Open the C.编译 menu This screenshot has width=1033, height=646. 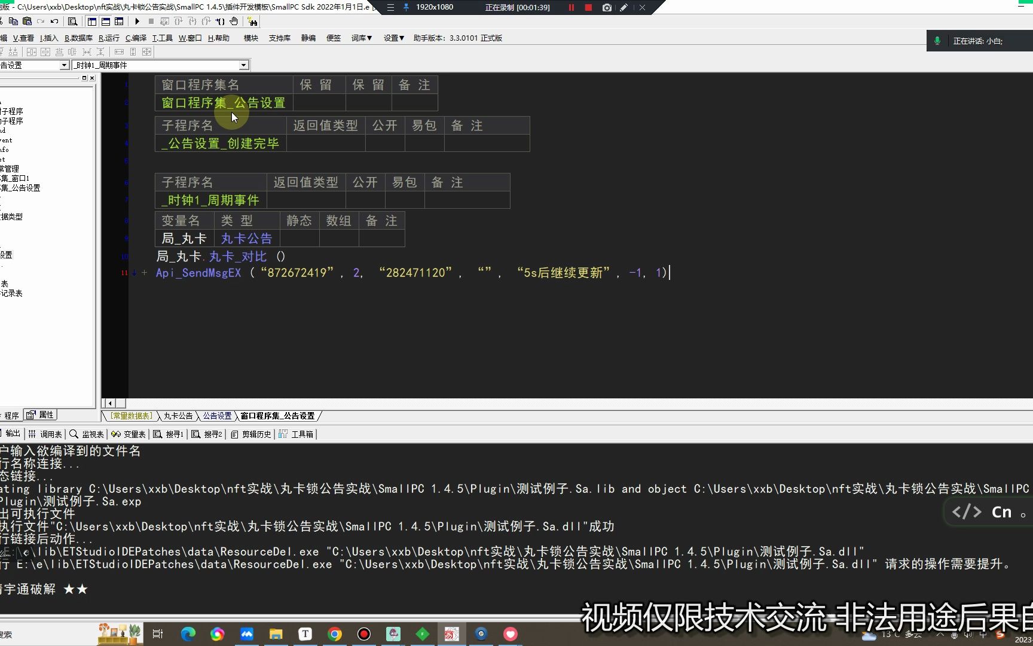click(136, 38)
